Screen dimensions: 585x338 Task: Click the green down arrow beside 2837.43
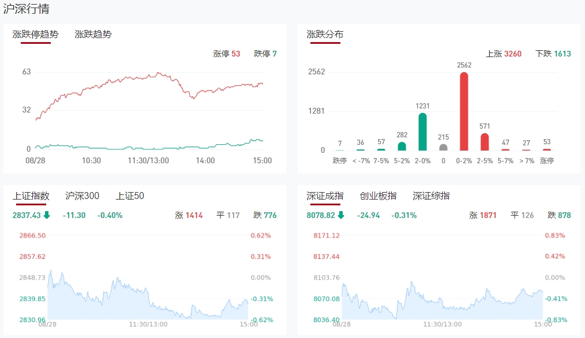point(47,215)
